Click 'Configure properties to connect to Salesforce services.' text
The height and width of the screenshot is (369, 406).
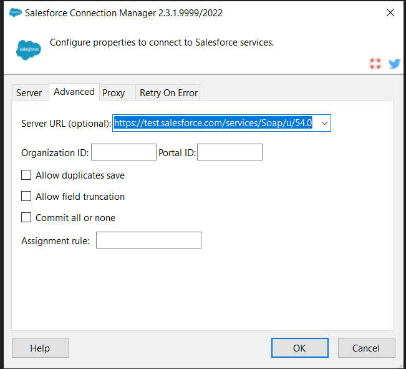pos(162,42)
